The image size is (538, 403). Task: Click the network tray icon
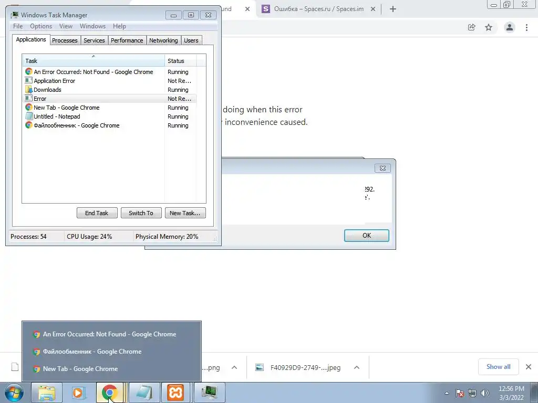coord(472,393)
